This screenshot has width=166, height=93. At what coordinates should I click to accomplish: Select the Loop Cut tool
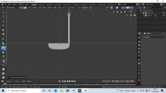[3, 61]
